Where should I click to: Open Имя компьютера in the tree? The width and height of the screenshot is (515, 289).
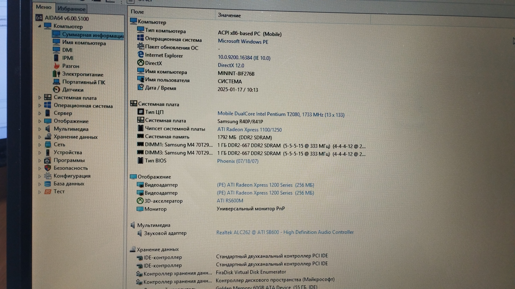pos(84,43)
